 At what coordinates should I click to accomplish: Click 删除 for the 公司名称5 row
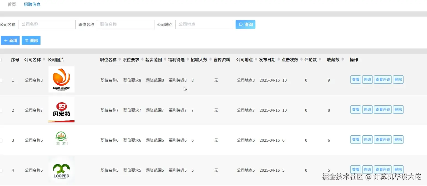(x=398, y=169)
